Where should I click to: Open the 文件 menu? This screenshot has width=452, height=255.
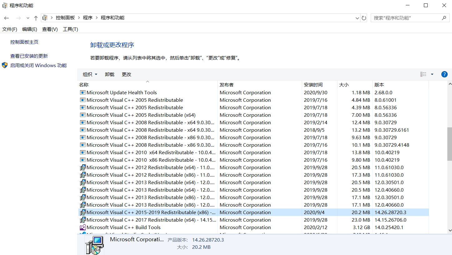(9, 29)
